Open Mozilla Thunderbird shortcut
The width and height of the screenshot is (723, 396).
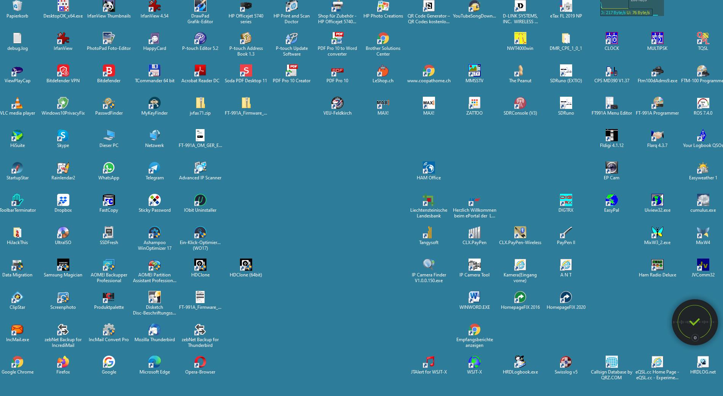click(155, 330)
